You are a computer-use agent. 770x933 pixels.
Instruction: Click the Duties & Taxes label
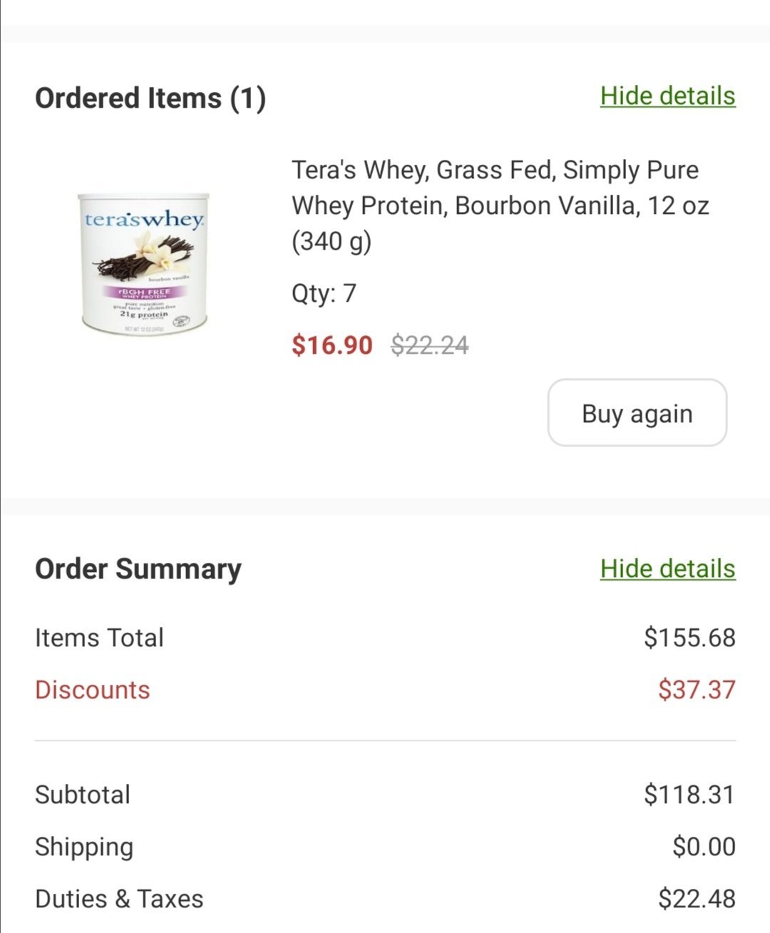pos(119,899)
